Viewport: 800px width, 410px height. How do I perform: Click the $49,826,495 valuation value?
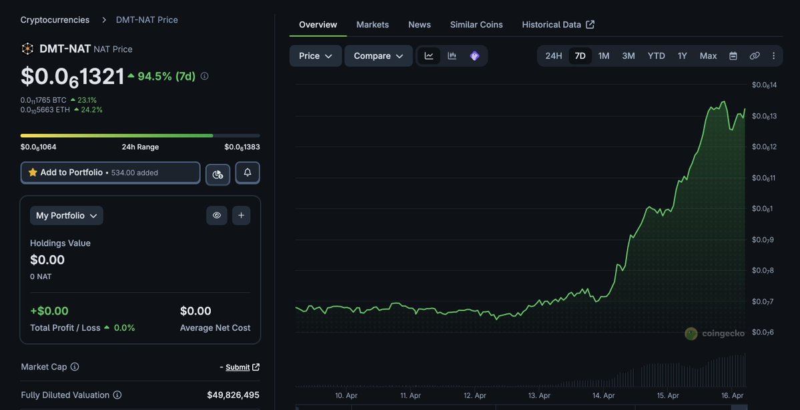[x=233, y=395]
